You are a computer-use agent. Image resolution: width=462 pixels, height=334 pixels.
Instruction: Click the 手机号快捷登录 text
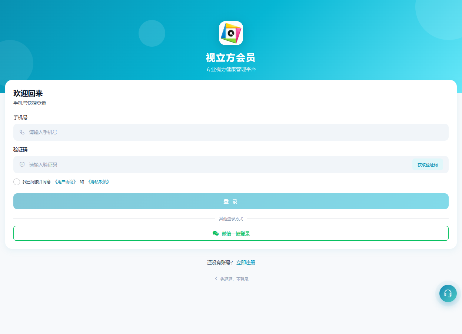30,103
